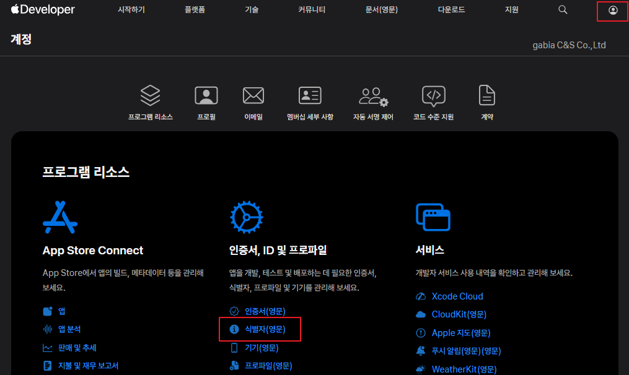The height and width of the screenshot is (375, 629).
Task: Click the App Store Connect logo icon
Action: (60, 217)
